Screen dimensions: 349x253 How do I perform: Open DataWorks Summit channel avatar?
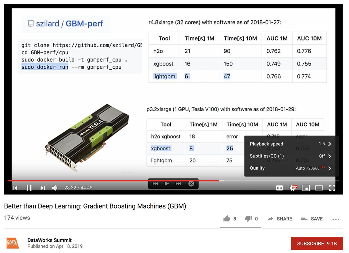click(x=13, y=243)
